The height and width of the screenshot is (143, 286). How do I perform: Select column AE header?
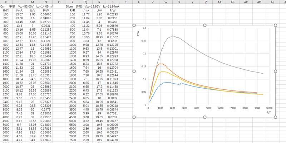tap(272, 2)
